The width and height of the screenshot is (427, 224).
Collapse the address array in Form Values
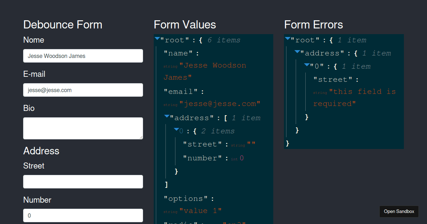coord(167,116)
